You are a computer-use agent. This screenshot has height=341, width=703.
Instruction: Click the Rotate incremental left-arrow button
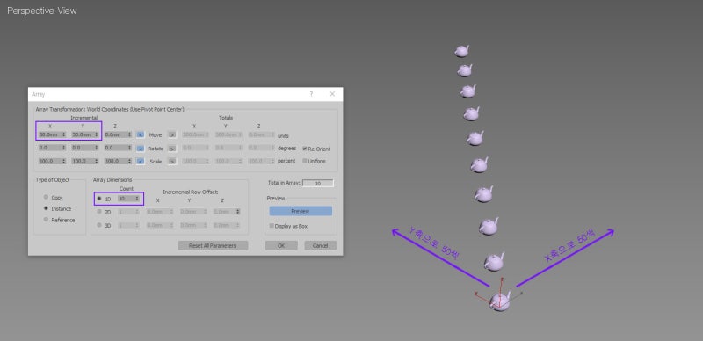click(141, 148)
